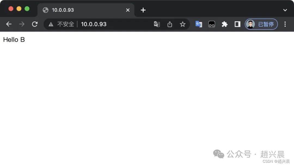Reload the 10.0.0.93 page
Image resolution: width=294 pixels, height=166 pixels.
35,24
